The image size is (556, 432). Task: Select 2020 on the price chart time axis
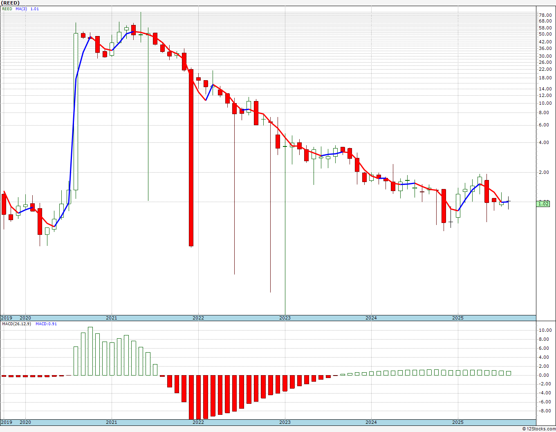[25, 318]
